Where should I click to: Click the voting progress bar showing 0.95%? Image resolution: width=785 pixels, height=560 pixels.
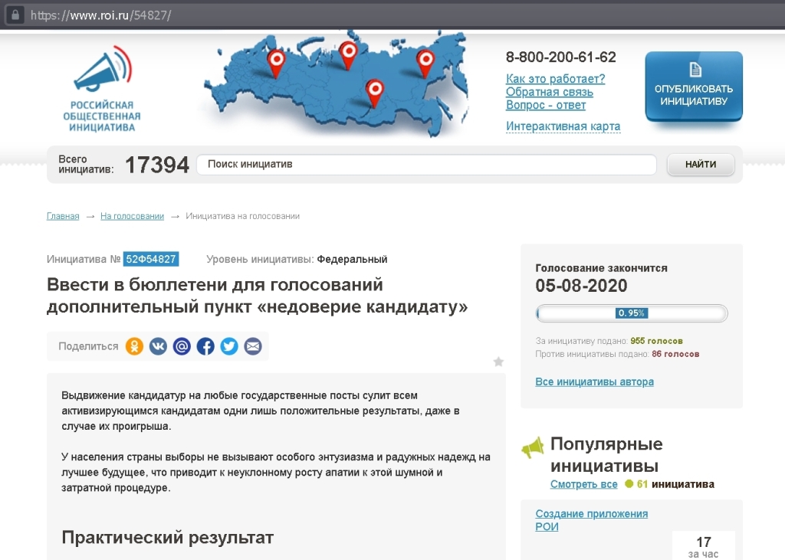click(x=631, y=313)
